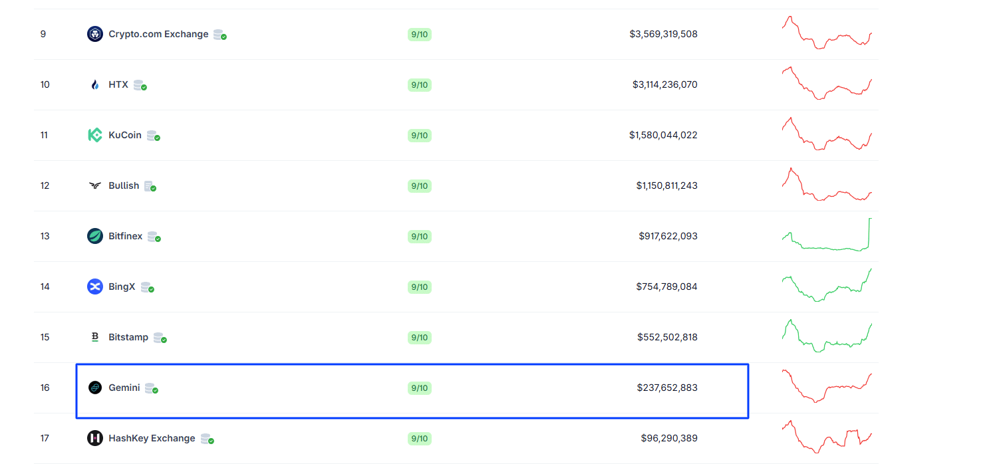
Task: Click the volume value $917,622,093
Action: [668, 236]
